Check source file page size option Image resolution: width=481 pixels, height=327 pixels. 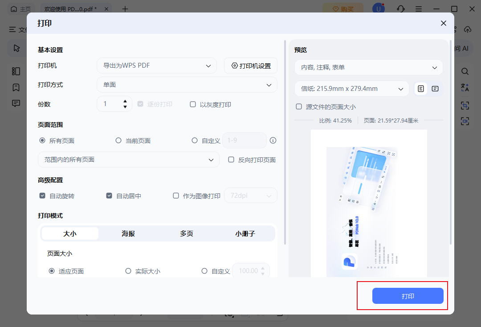pos(299,106)
